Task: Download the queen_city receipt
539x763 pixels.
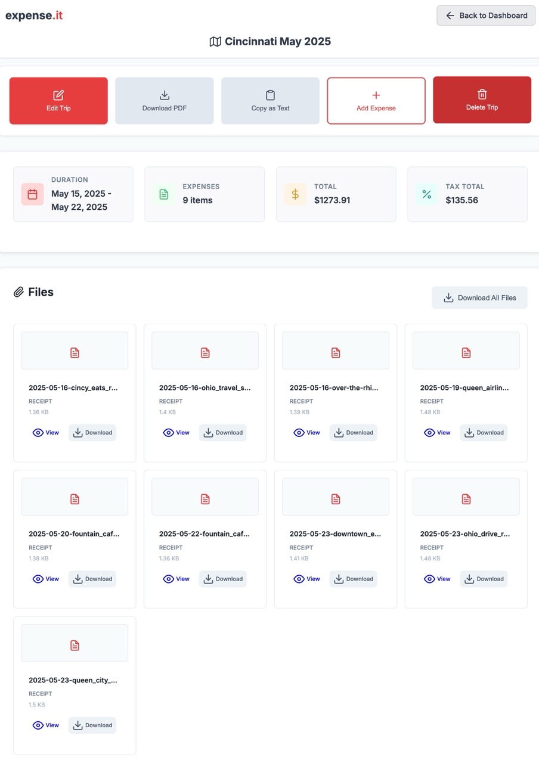Action: coord(92,725)
